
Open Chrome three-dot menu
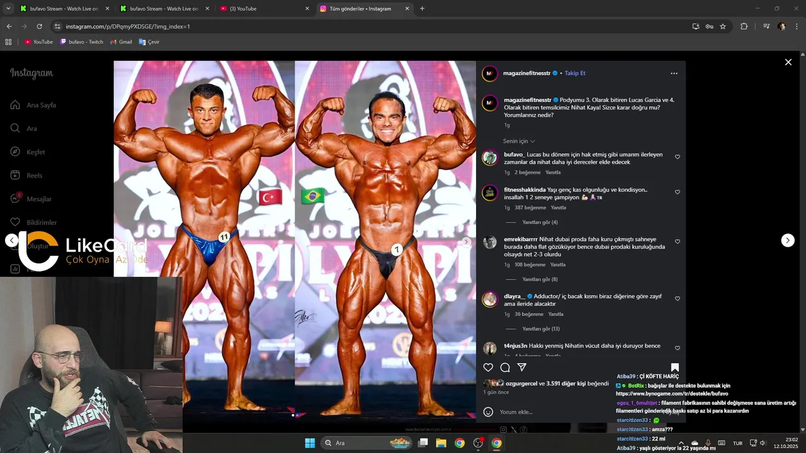coord(797,26)
